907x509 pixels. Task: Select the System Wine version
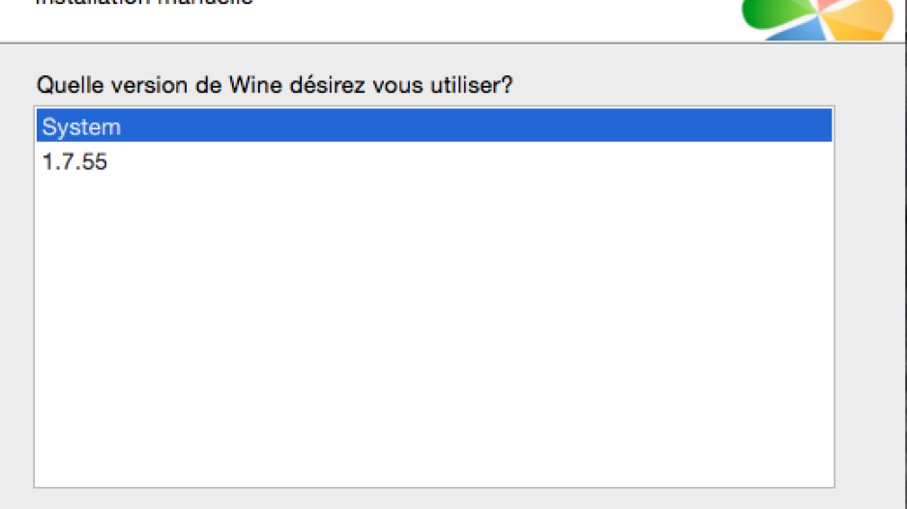coord(434,126)
